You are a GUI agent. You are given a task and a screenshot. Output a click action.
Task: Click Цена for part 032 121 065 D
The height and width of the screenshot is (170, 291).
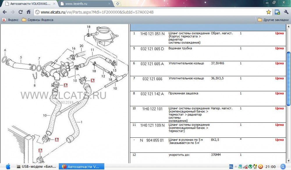tap(279, 48)
